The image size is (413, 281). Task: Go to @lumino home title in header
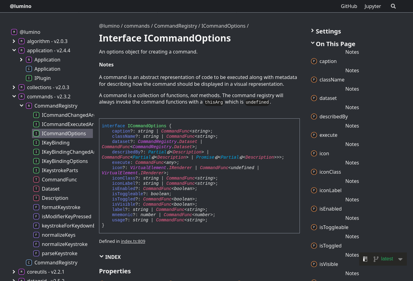[21, 6]
